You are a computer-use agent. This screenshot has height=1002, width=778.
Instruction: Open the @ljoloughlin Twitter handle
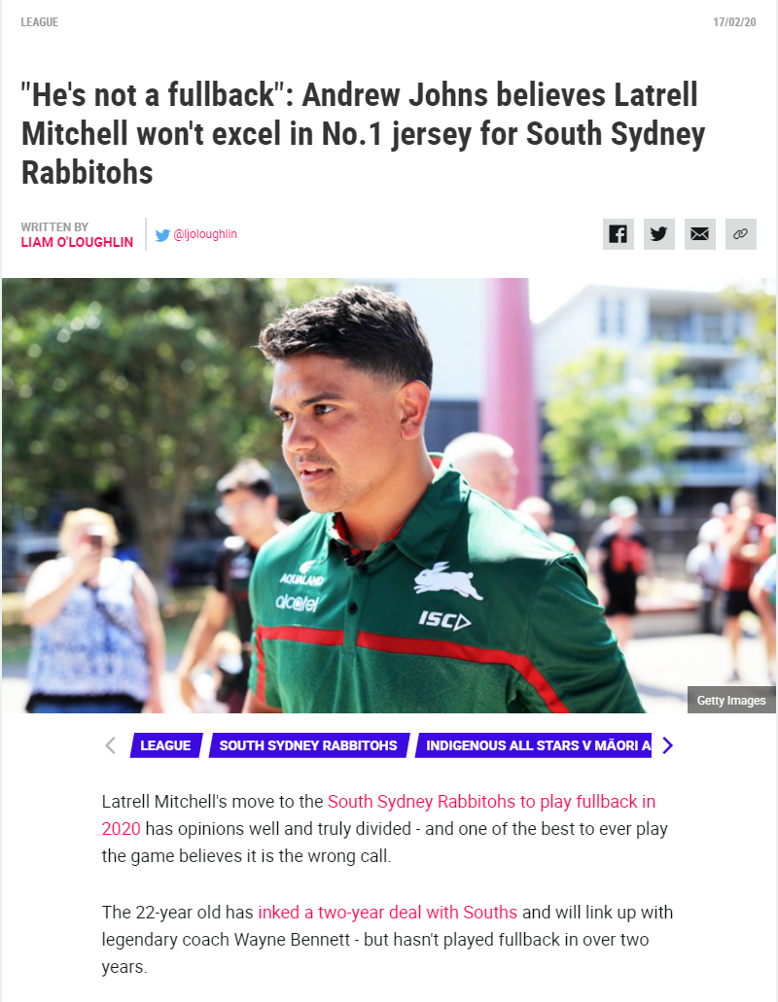pyautogui.click(x=205, y=234)
